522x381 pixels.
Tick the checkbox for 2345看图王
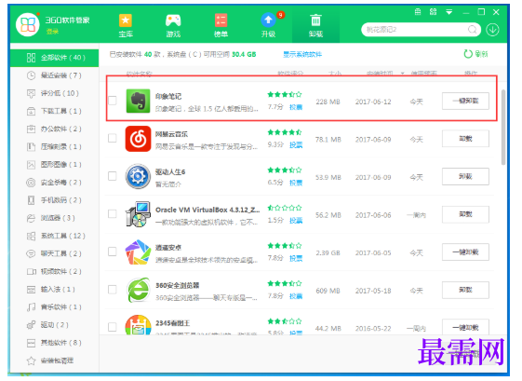click(x=113, y=327)
